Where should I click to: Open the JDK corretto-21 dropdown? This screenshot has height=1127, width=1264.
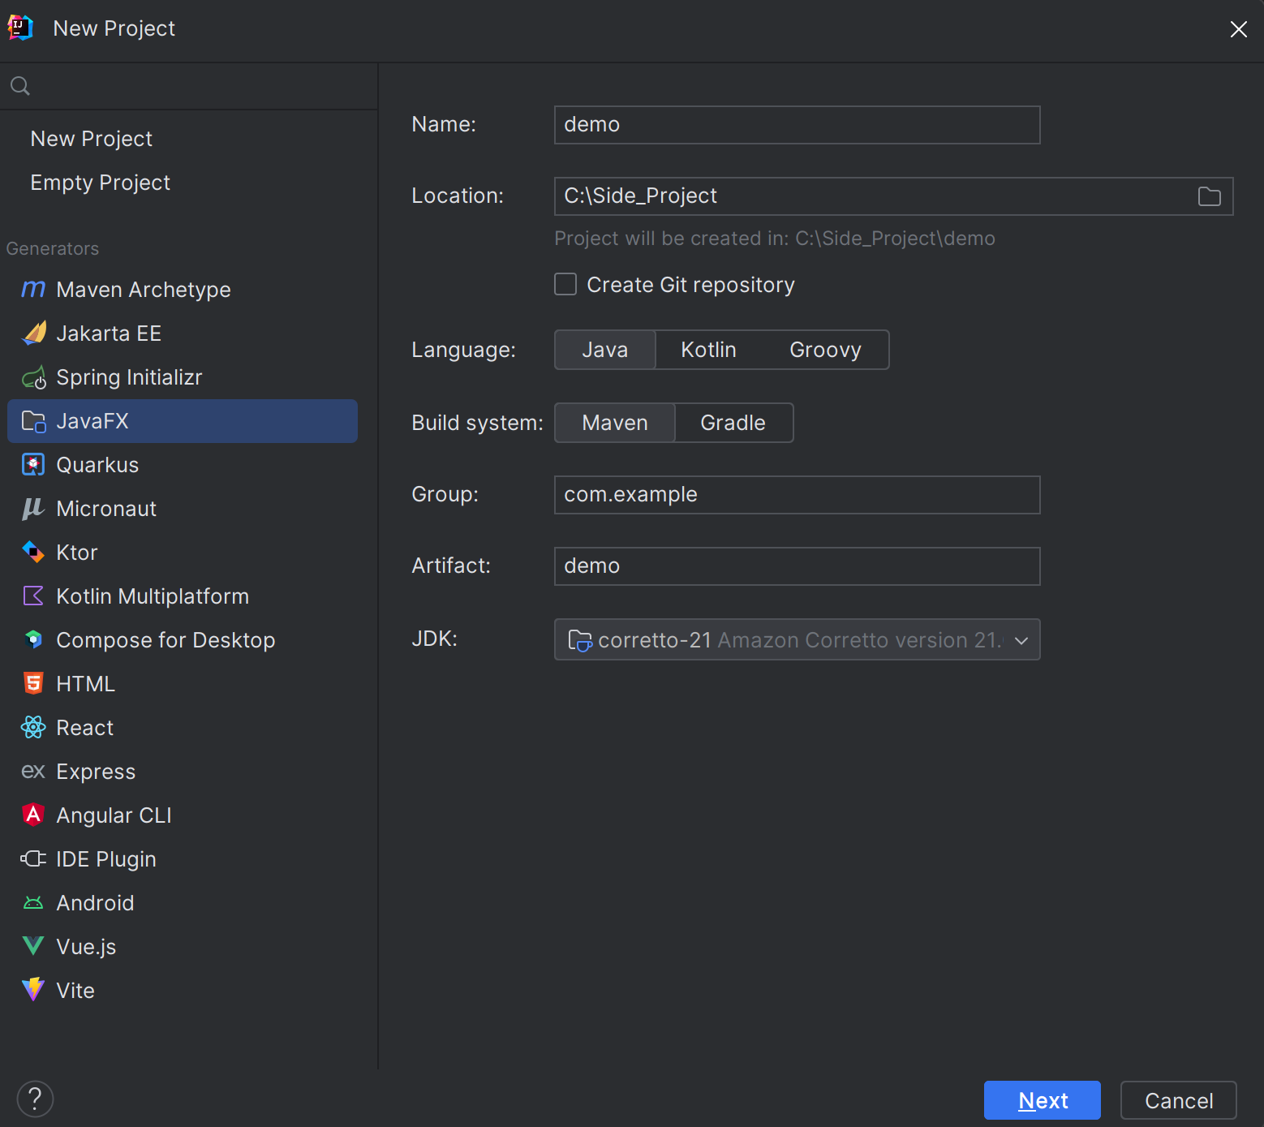pos(797,639)
